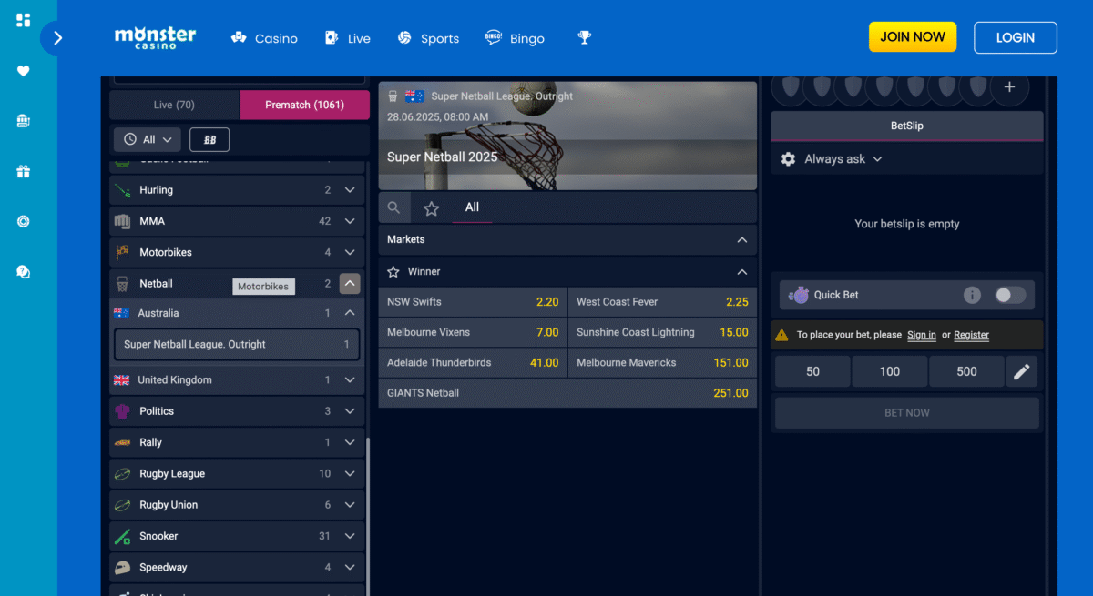Bet on NSW Swifts at 2.20
The height and width of the screenshot is (596, 1093).
tap(473, 302)
